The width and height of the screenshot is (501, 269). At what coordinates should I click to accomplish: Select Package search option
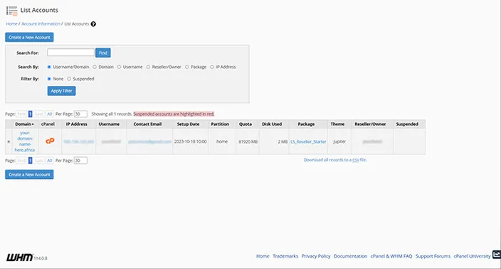(187, 67)
